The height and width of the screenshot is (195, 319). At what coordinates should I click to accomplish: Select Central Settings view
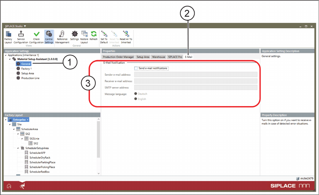coord(49,37)
